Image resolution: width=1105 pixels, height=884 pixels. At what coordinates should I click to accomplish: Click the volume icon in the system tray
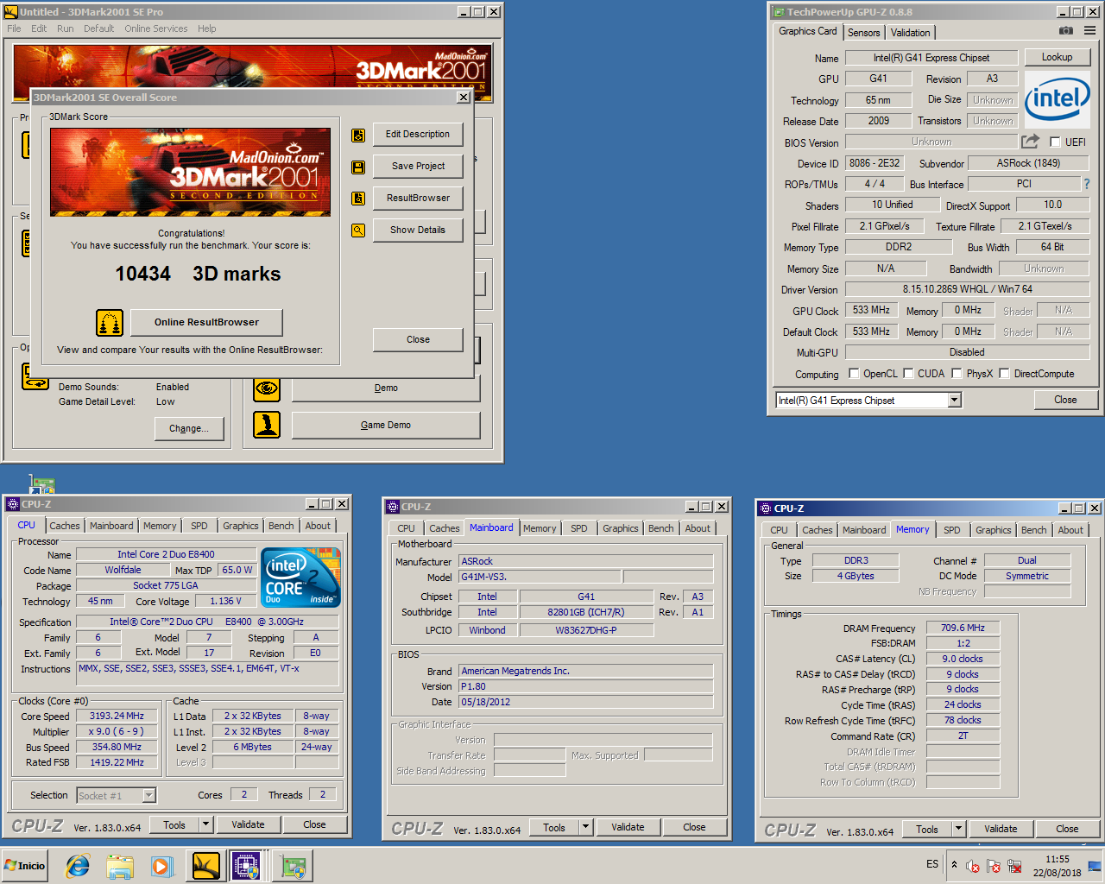pos(973,866)
